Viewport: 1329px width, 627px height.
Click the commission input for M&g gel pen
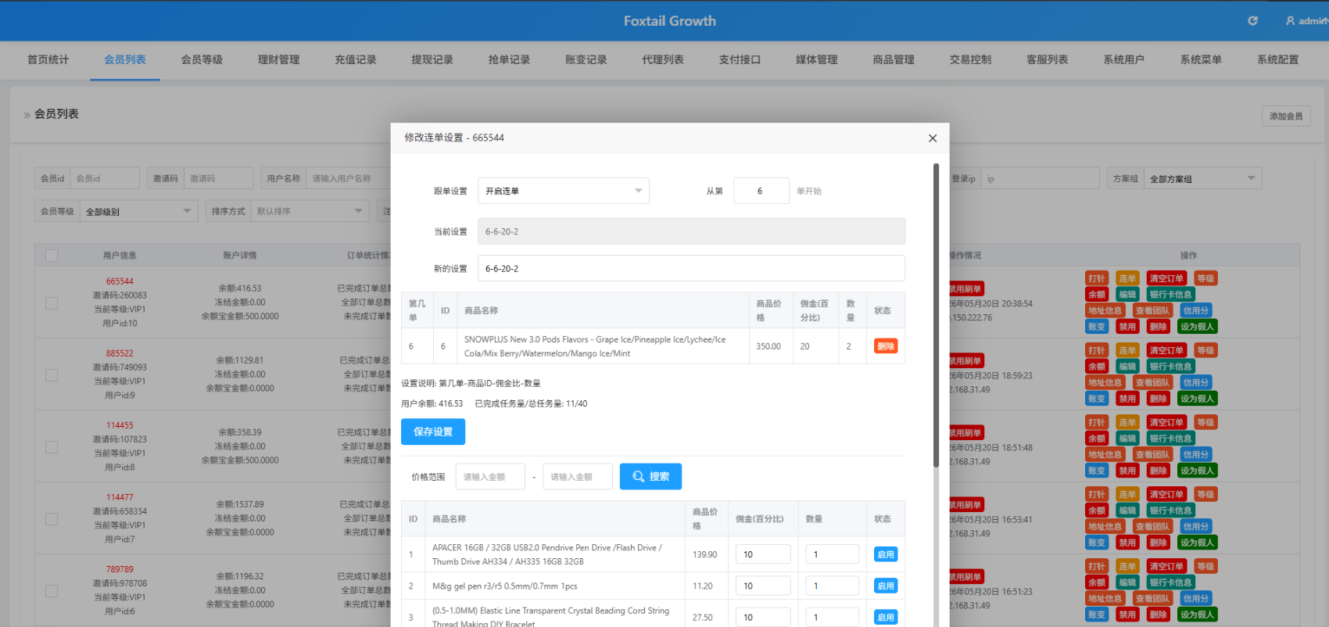point(763,586)
